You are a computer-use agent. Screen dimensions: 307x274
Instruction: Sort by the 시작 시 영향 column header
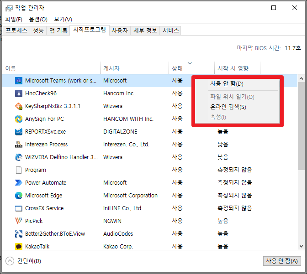pos(237,68)
